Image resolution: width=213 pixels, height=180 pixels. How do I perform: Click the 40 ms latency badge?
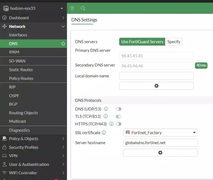[x=201, y=65]
